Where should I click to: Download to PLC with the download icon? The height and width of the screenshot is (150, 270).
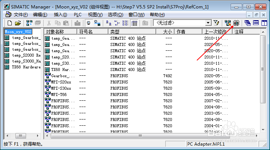point(78,23)
